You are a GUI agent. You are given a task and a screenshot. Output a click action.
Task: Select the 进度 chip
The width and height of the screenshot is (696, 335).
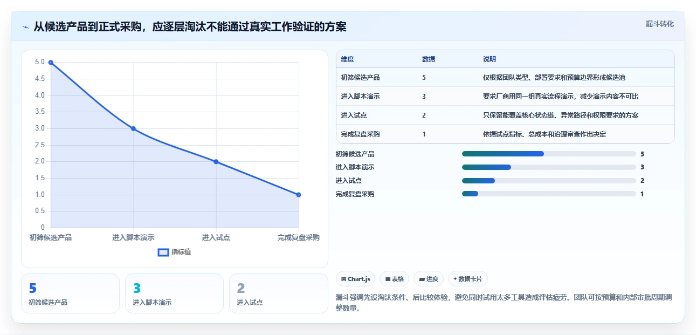tap(429, 279)
